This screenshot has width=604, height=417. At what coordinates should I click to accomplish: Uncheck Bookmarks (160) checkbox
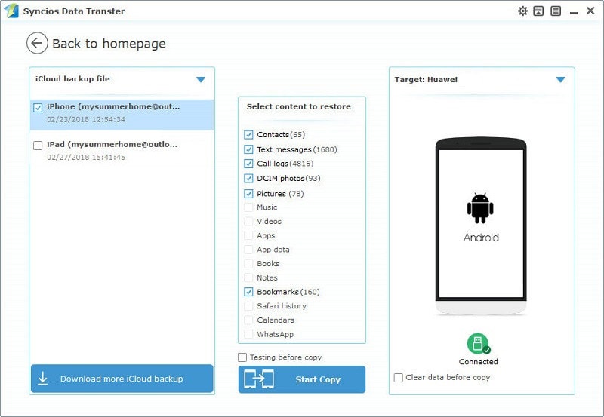pos(248,292)
